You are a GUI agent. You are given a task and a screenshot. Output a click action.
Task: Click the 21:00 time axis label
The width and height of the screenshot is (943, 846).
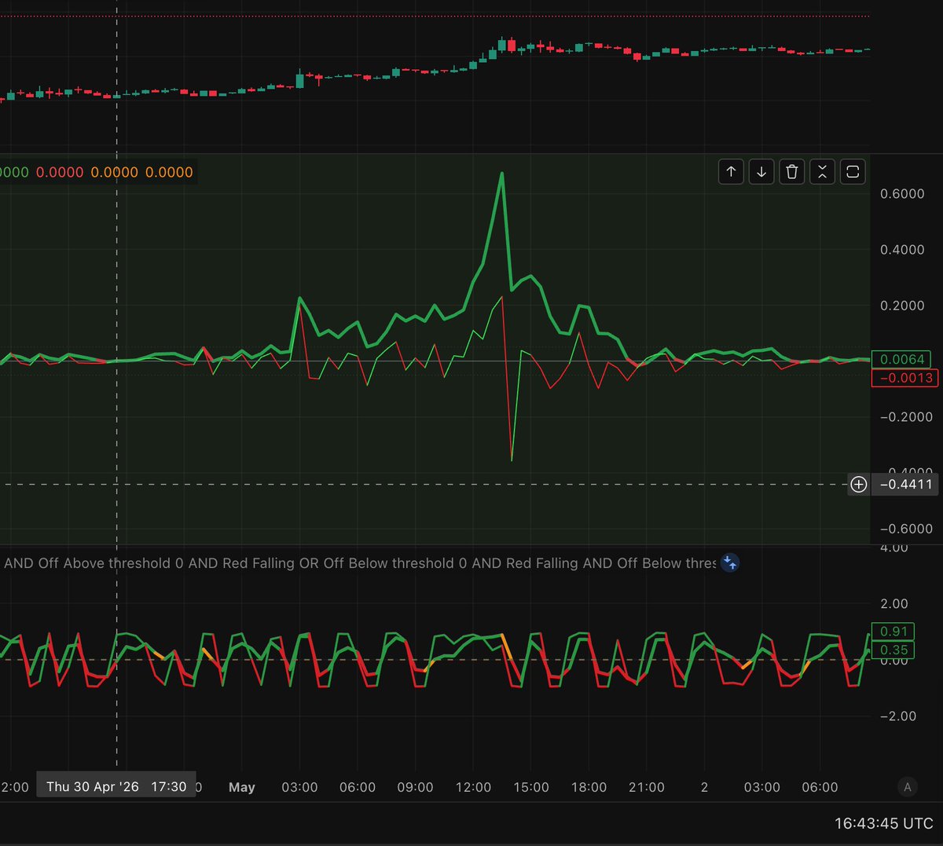coord(647,787)
